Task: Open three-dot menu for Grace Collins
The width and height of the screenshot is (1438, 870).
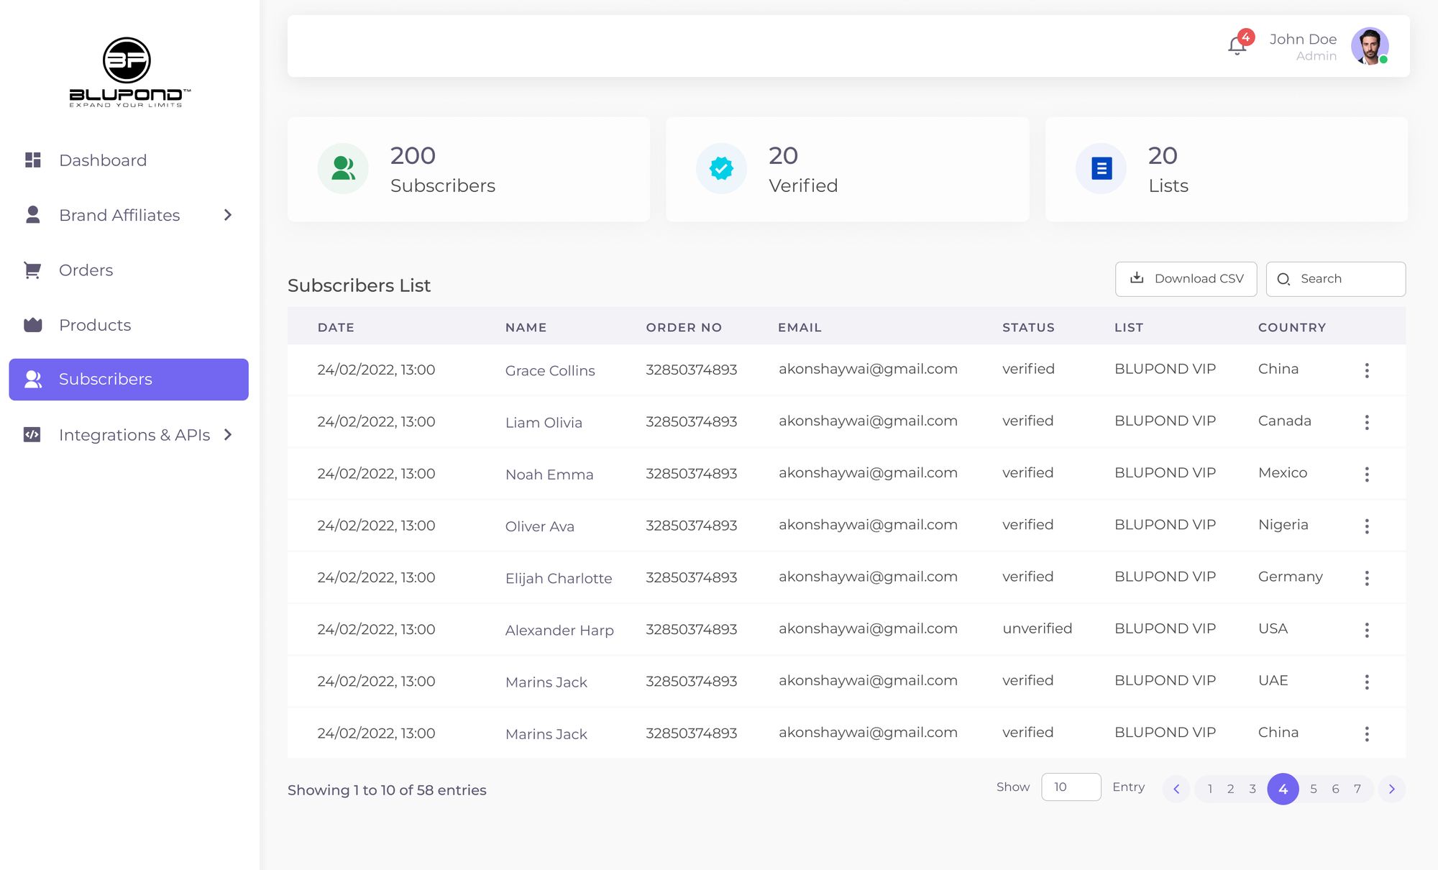Action: [1366, 370]
